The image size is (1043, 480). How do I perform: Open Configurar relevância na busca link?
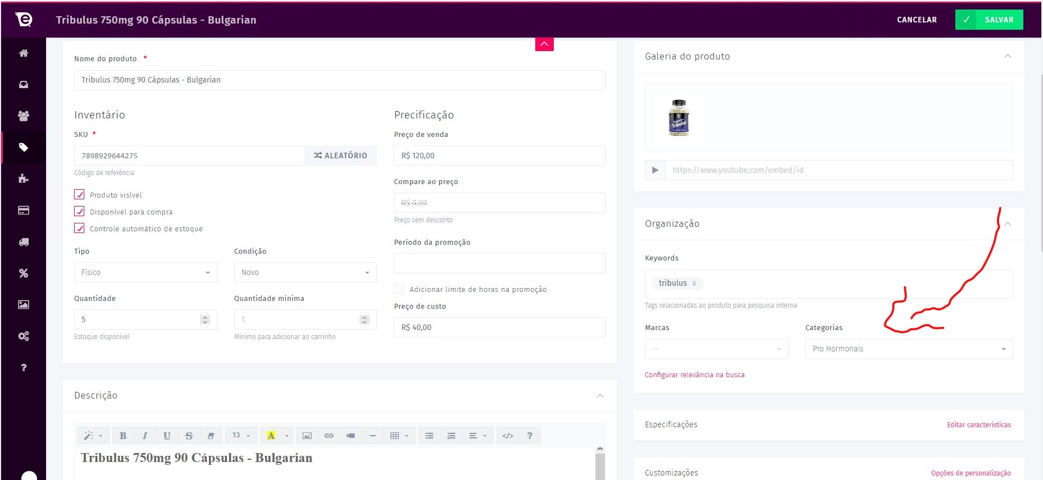(x=694, y=374)
